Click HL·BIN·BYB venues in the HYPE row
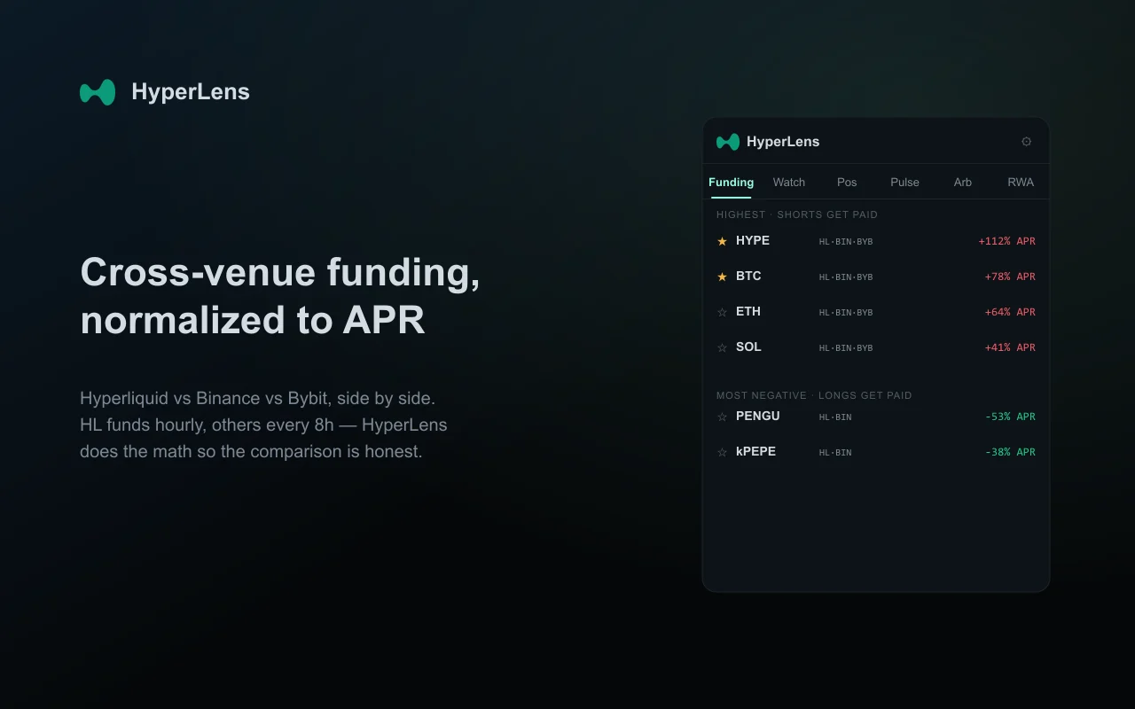This screenshot has height=709, width=1135. point(846,242)
